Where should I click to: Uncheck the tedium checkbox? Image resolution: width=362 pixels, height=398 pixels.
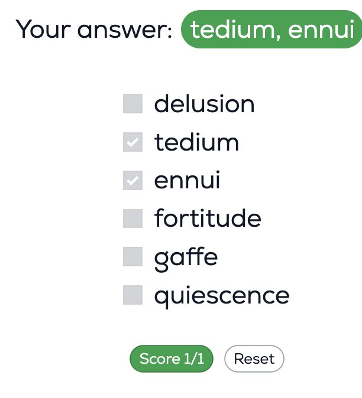132,142
